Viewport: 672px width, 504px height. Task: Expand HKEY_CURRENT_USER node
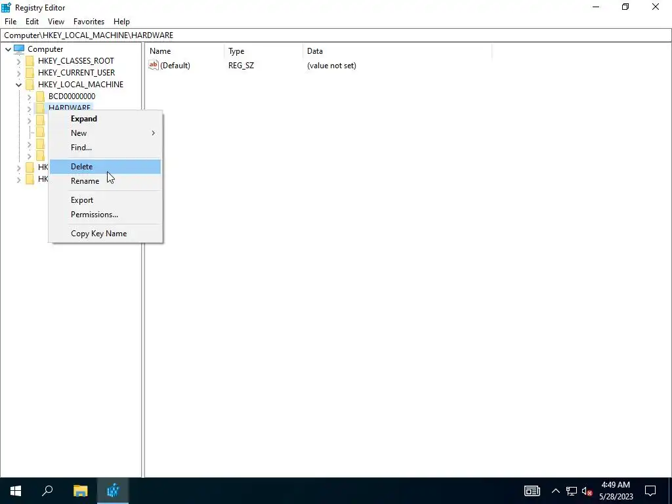(x=18, y=73)
